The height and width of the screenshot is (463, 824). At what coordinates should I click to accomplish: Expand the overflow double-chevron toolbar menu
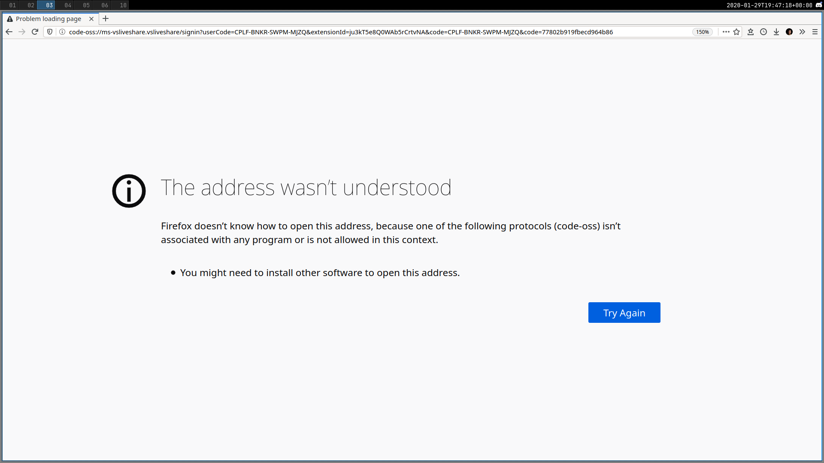point(802,32)
